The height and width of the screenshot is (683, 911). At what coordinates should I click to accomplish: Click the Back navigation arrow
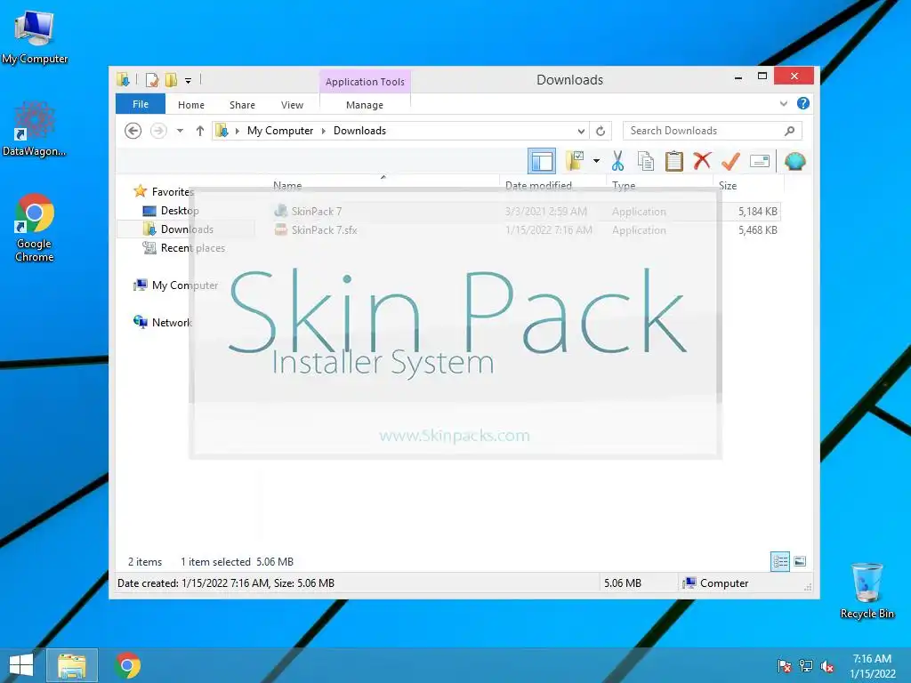133,131
